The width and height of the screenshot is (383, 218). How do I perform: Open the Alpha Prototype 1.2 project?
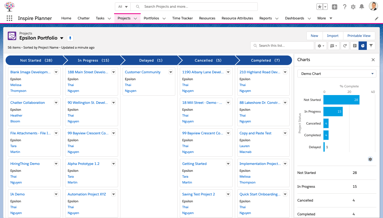click(84, 164)
